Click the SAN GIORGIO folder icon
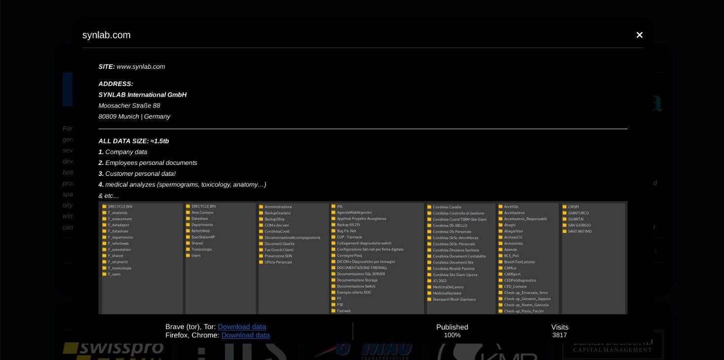 point(564,225)
